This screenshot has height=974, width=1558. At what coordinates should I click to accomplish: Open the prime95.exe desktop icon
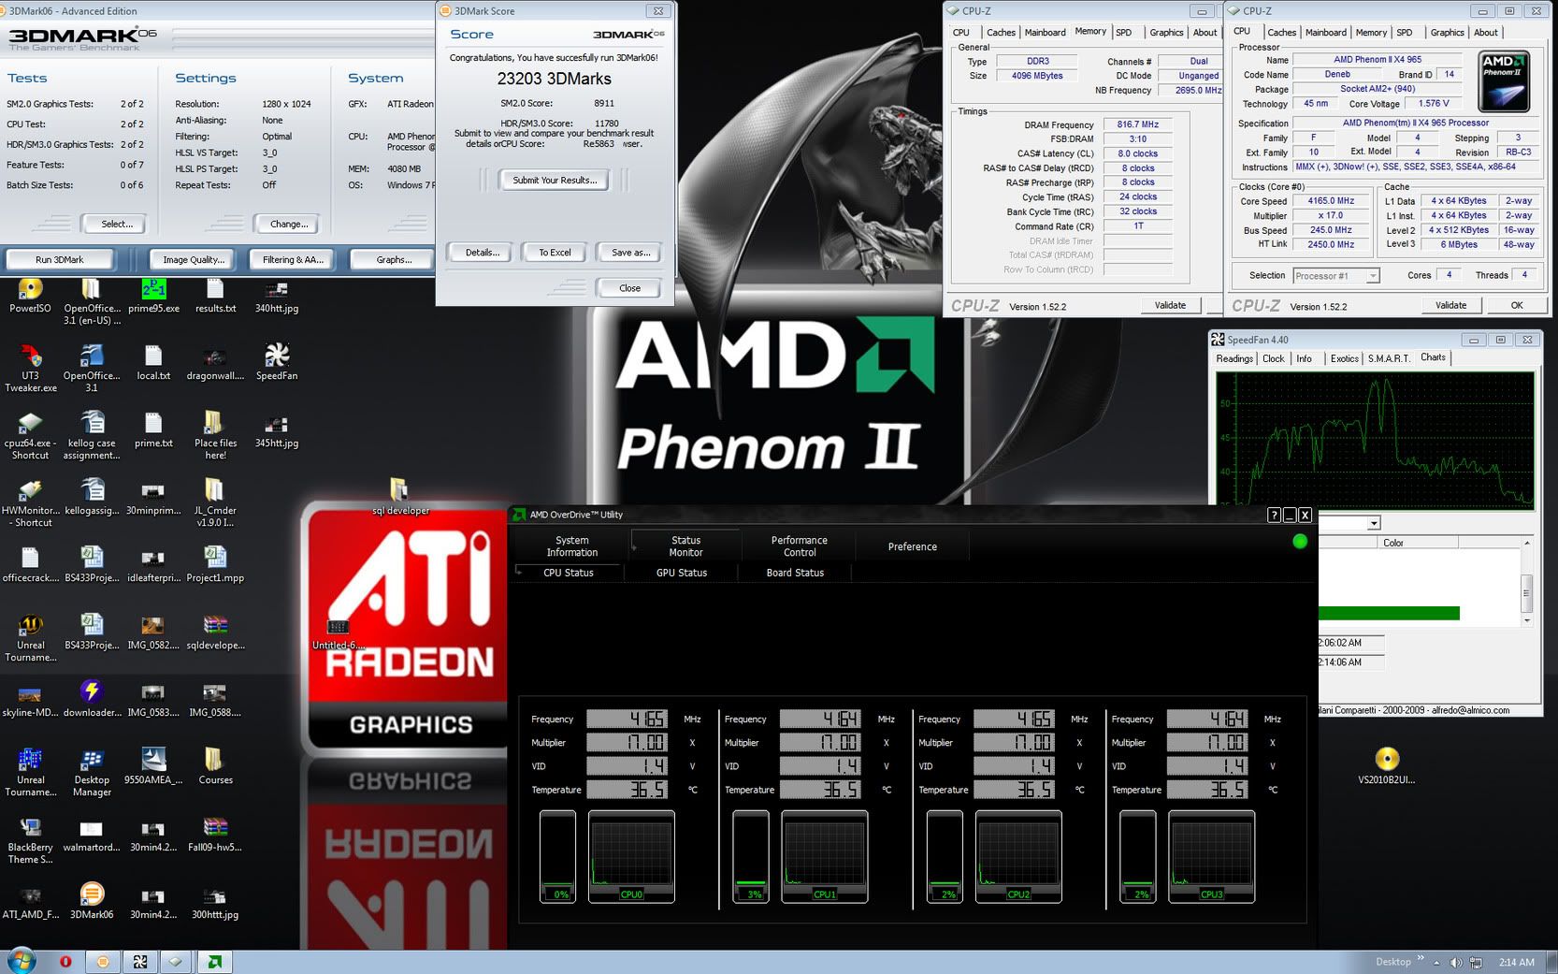153,290
